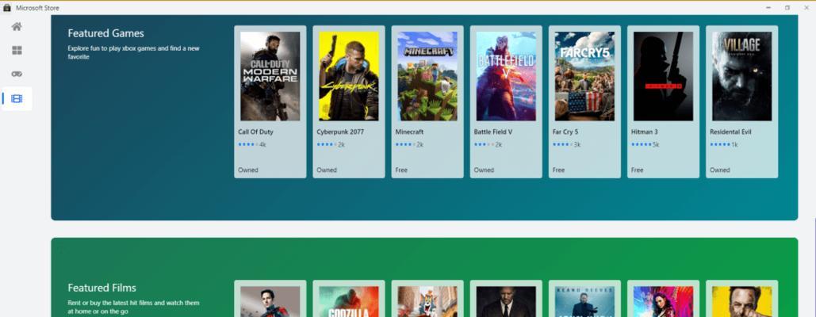
Task: Click the 'Featured Games' heading
Action: [x=105, y=33]
